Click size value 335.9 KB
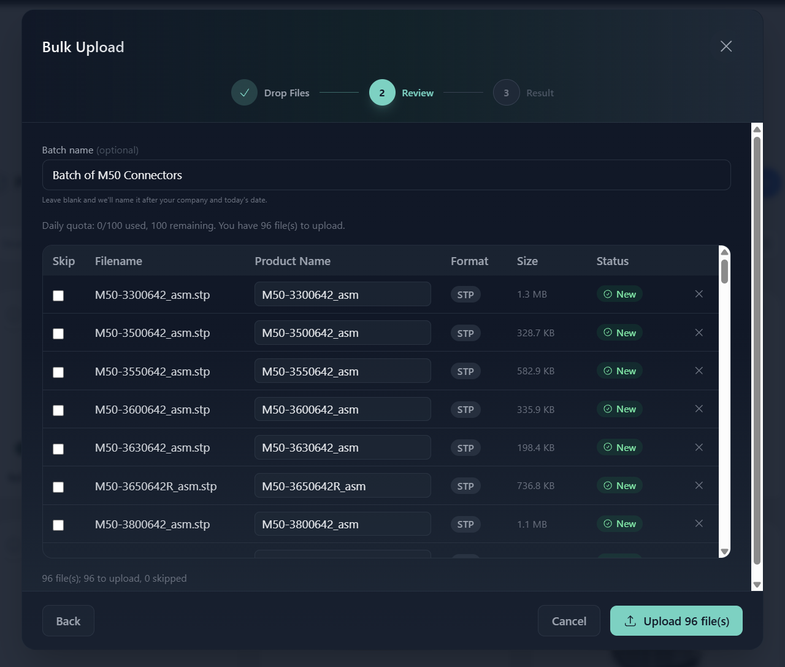785x667 pixels. [535, 409]
